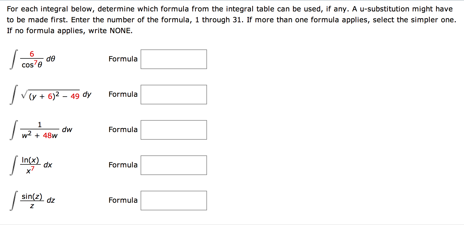
Task: Click the Formula input box for the √((y+6)²−49) integral
Action: (x=173, y=94)
